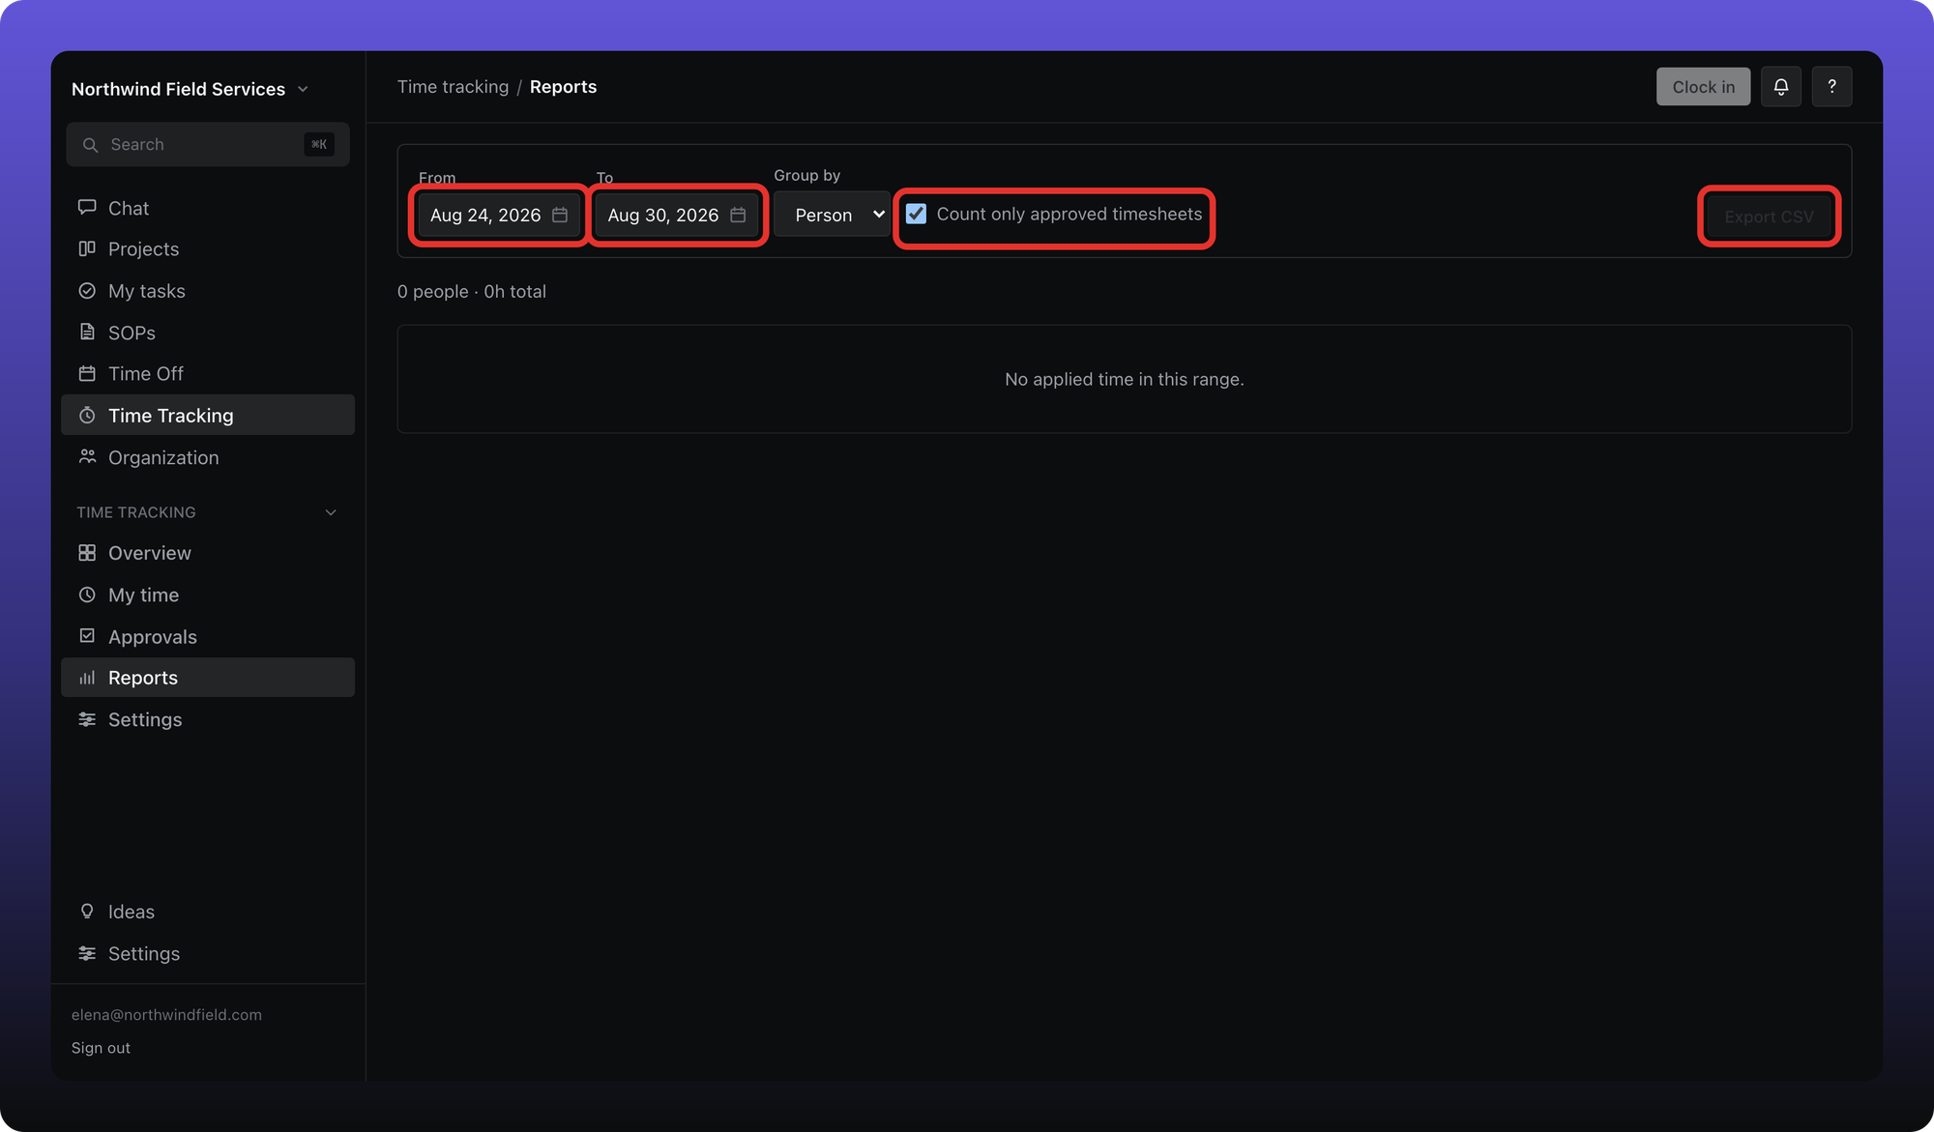Click the Approvals checkbox icon

(x=87, y=635)
